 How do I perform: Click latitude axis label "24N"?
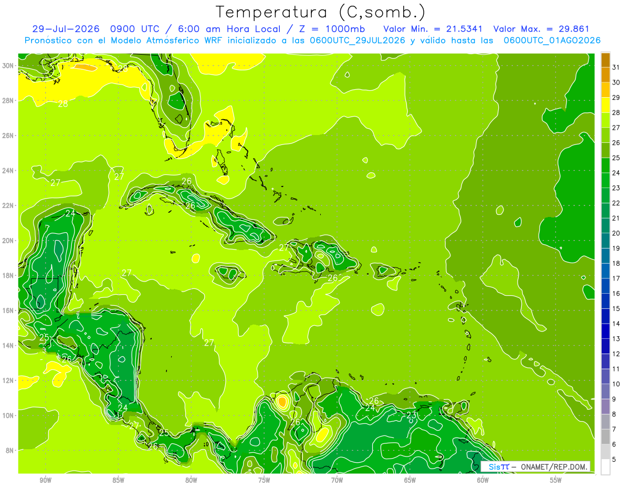pyautogui.click(x=8, y=170)
